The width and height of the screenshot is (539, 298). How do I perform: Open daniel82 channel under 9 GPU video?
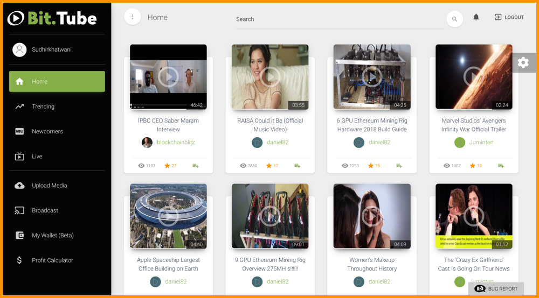(278, 281)
